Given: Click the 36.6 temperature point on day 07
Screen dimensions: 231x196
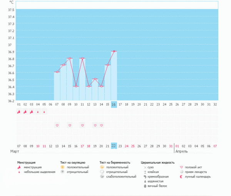Looking at the screenshot, I should click(x=57, y=72).
